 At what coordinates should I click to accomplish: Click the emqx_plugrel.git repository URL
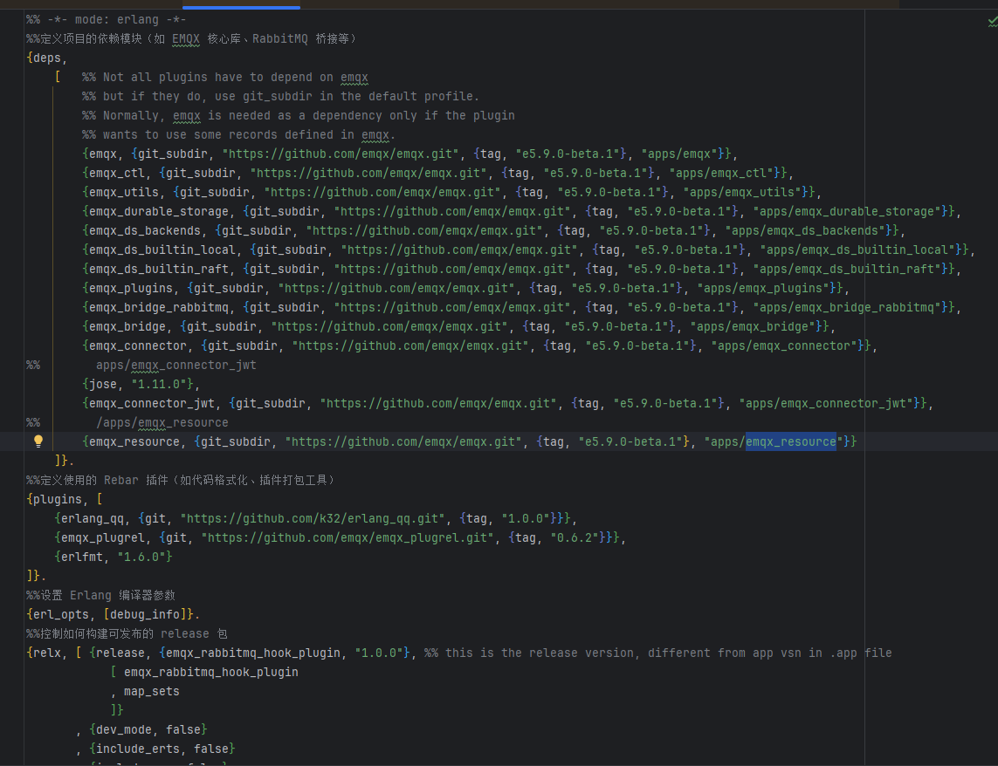point(348,537)
